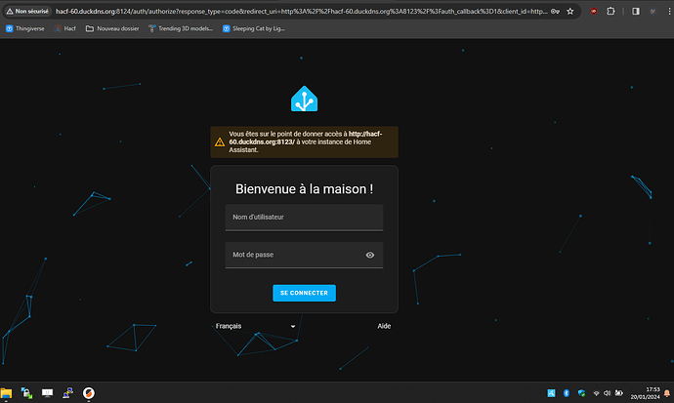This screenshot has height=403, width=674.
Task: Open the notification bell in the taskbar
Action: point(667,392)
